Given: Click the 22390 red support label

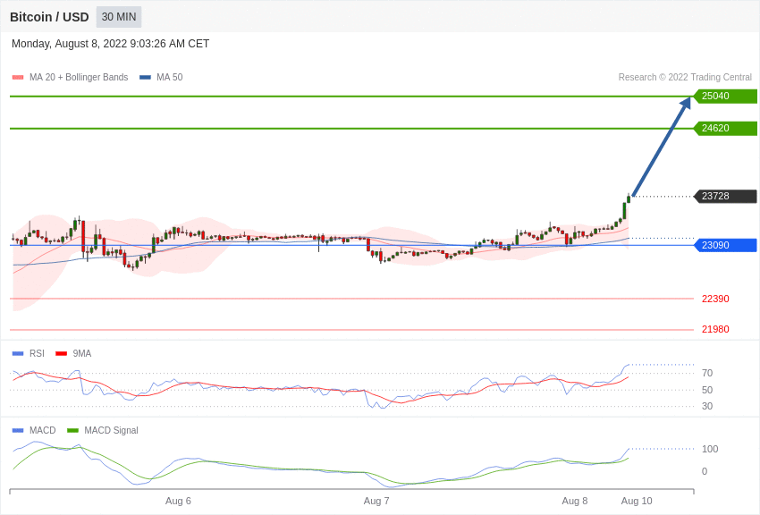Looking at the screenshot, I should (715, 299).
